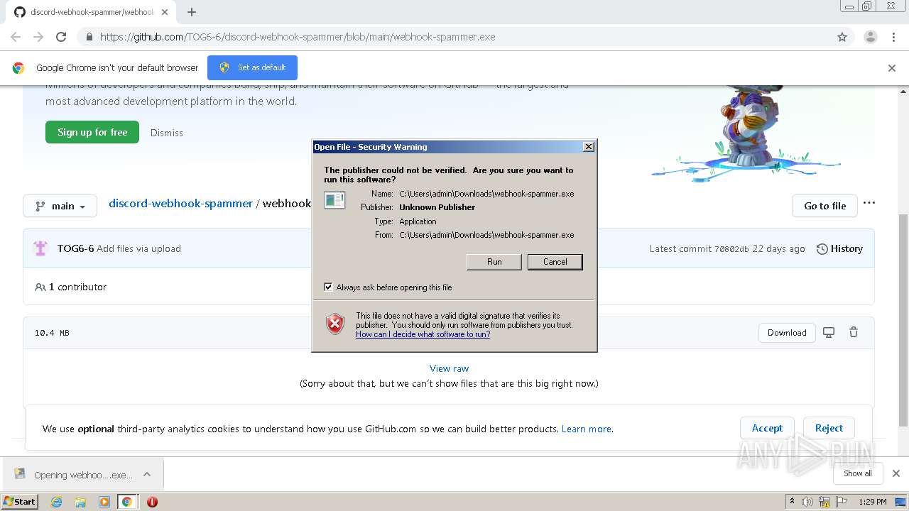
Task: Click Show all downloads
Action: coord(858,473)
